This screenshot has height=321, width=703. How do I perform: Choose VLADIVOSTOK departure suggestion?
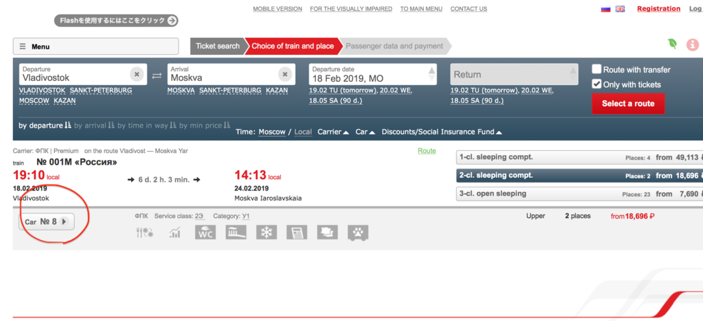[x=42, y=91]
